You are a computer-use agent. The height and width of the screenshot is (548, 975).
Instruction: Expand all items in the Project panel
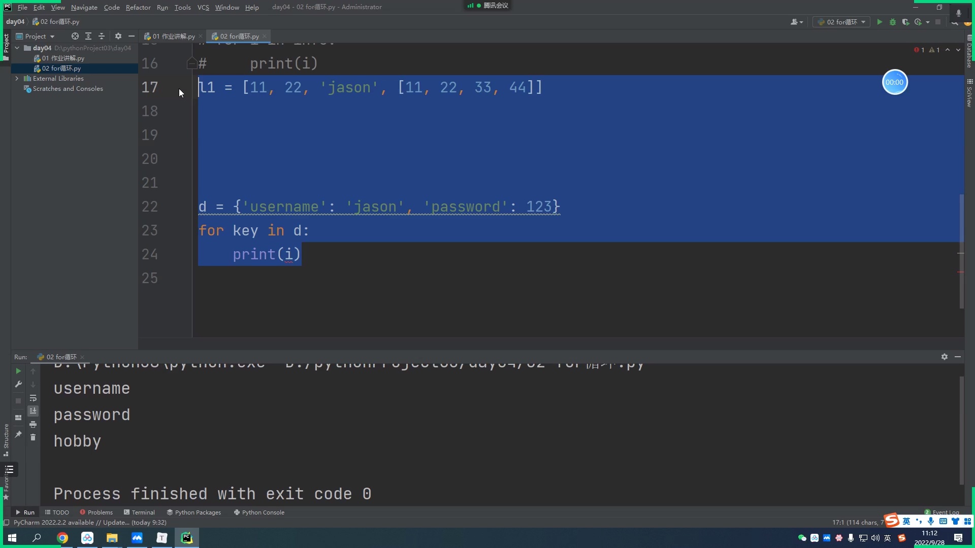click(x=88, y=36)
